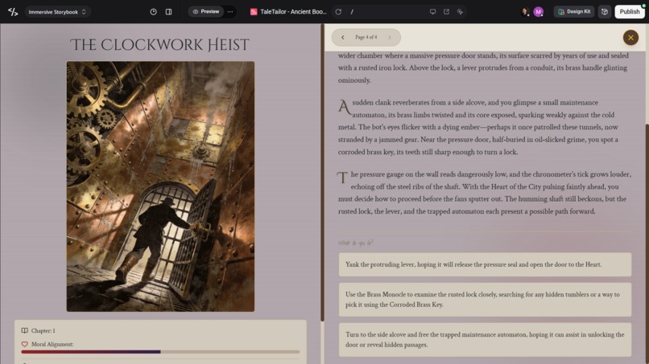Open the Design Kit button

(x=574, y=11)
